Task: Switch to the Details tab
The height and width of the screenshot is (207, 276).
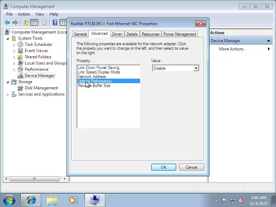Action: [132, 34]
